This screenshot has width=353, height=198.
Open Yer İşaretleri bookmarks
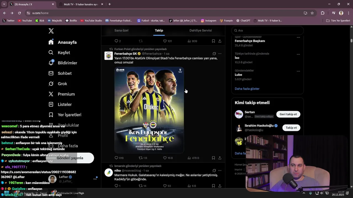pos(65,115)
